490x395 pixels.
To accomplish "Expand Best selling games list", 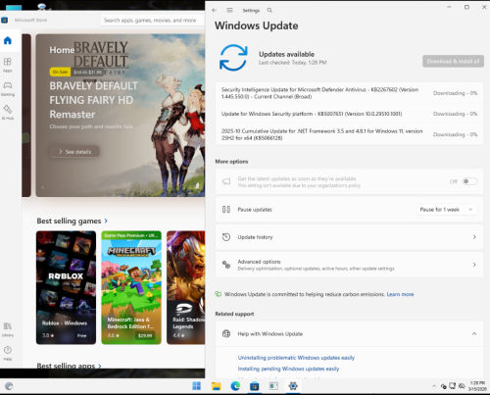I will 106,222.
